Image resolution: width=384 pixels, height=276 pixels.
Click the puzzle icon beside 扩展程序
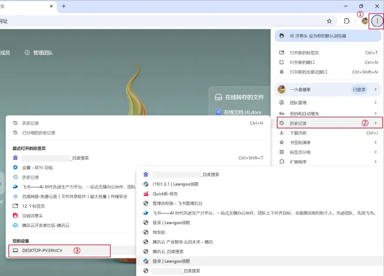click(x=282, y=162)
